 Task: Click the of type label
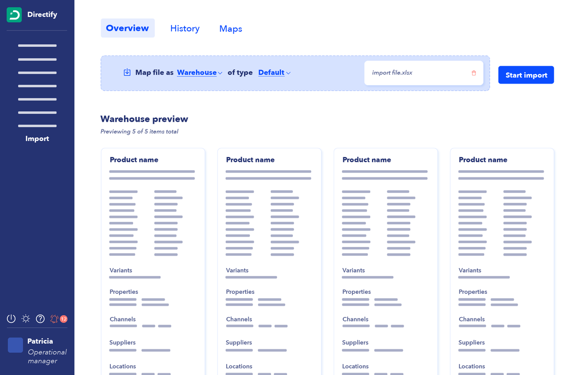240,72
